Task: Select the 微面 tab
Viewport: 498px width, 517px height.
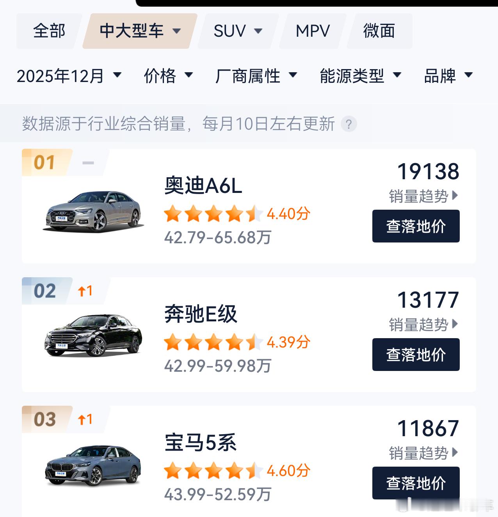Action: 379,31
